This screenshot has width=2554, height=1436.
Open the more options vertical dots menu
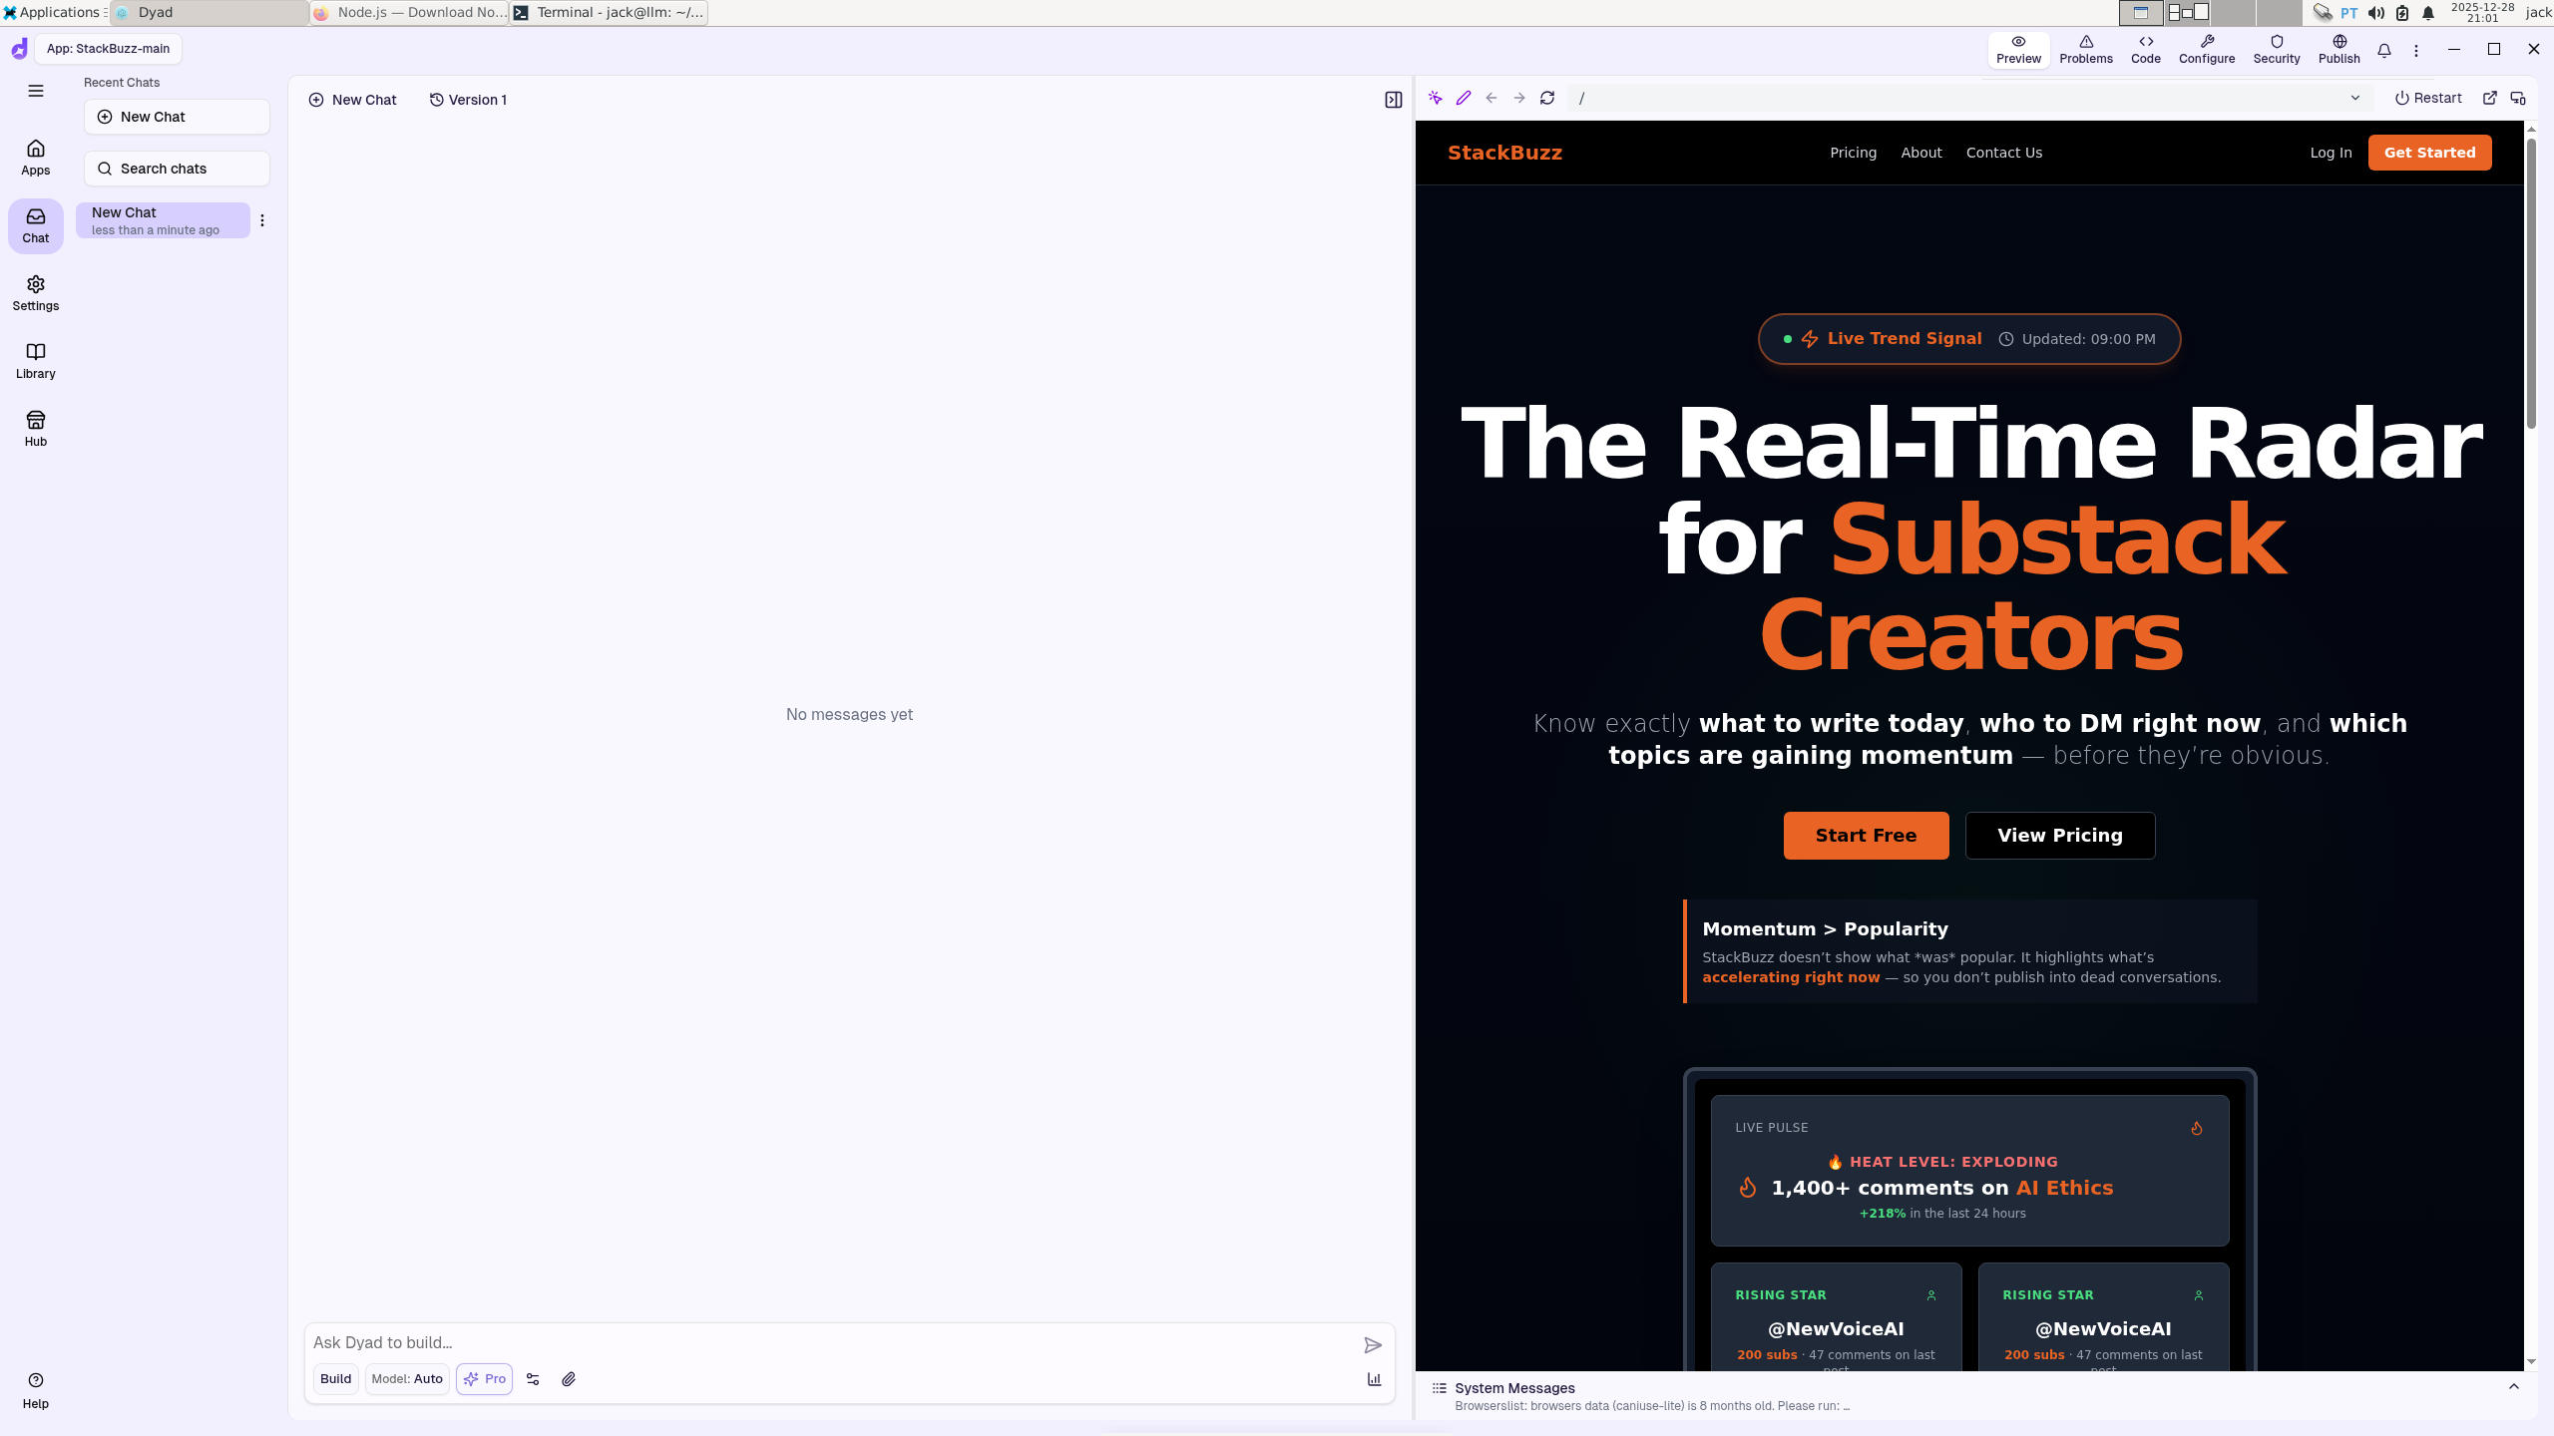coord(2416,50)
